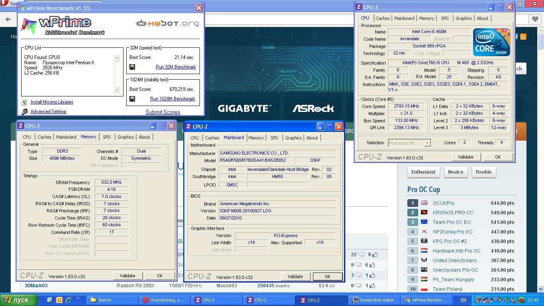This screenshot has width=544, height=306.
Task: Open the orange RSS feed icon
Action: click(523, 37)
